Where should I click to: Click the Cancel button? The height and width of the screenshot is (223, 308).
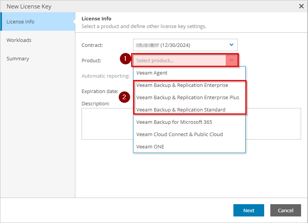[x=286, y=210]
